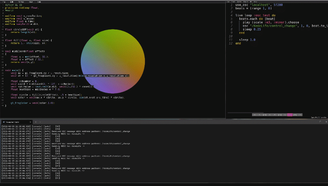Open the terminal new-tab dropdown chevron
328x186 pixels.
click(40, 122)
